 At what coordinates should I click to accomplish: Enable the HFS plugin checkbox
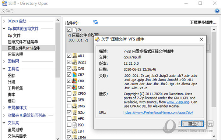tap(69, 119)
